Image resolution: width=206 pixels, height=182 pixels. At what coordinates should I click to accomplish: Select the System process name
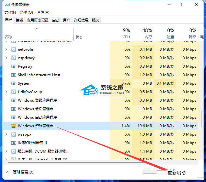24,83
